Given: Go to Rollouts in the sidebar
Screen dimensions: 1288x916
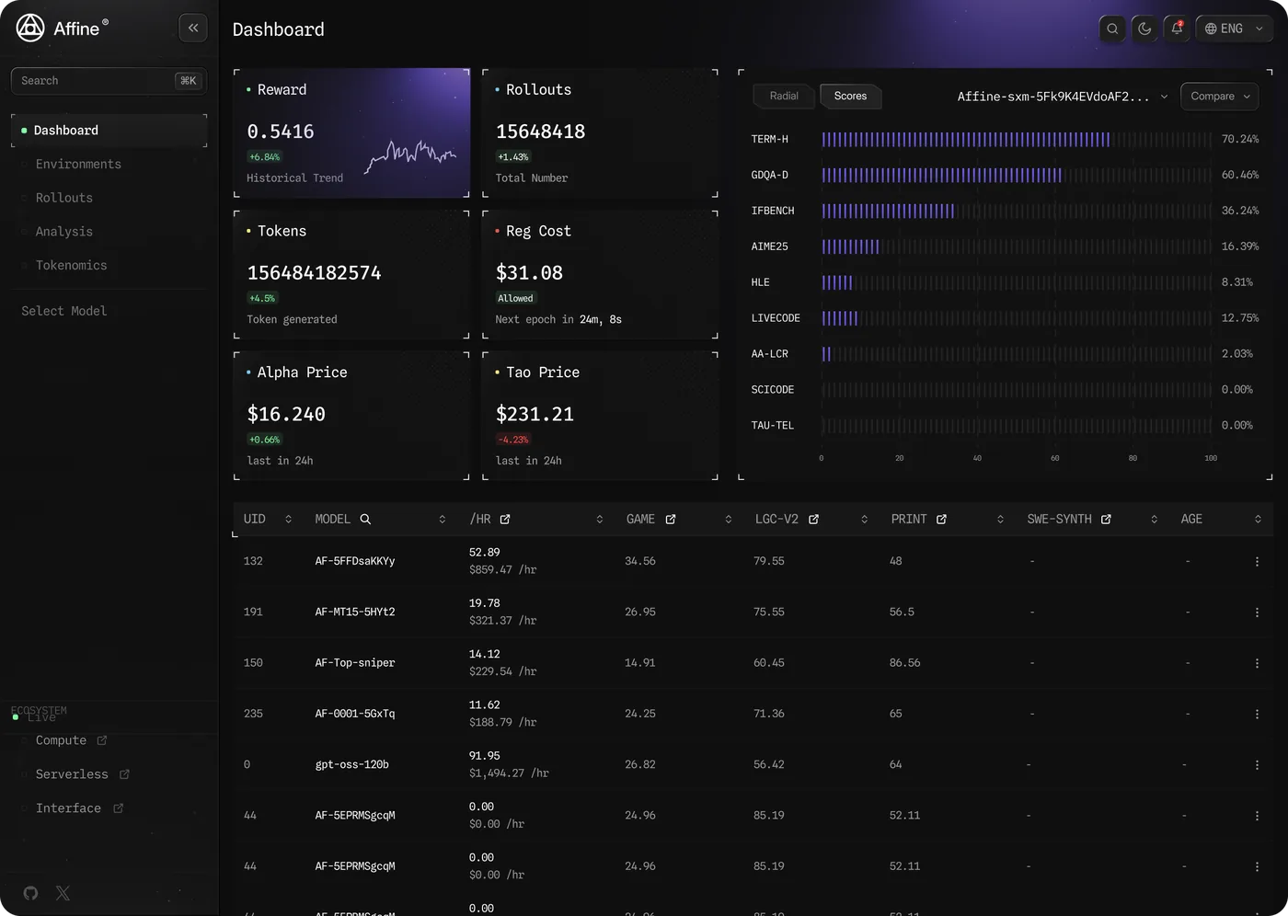Looking at the screenshot, I should click(x=64, y=198).
